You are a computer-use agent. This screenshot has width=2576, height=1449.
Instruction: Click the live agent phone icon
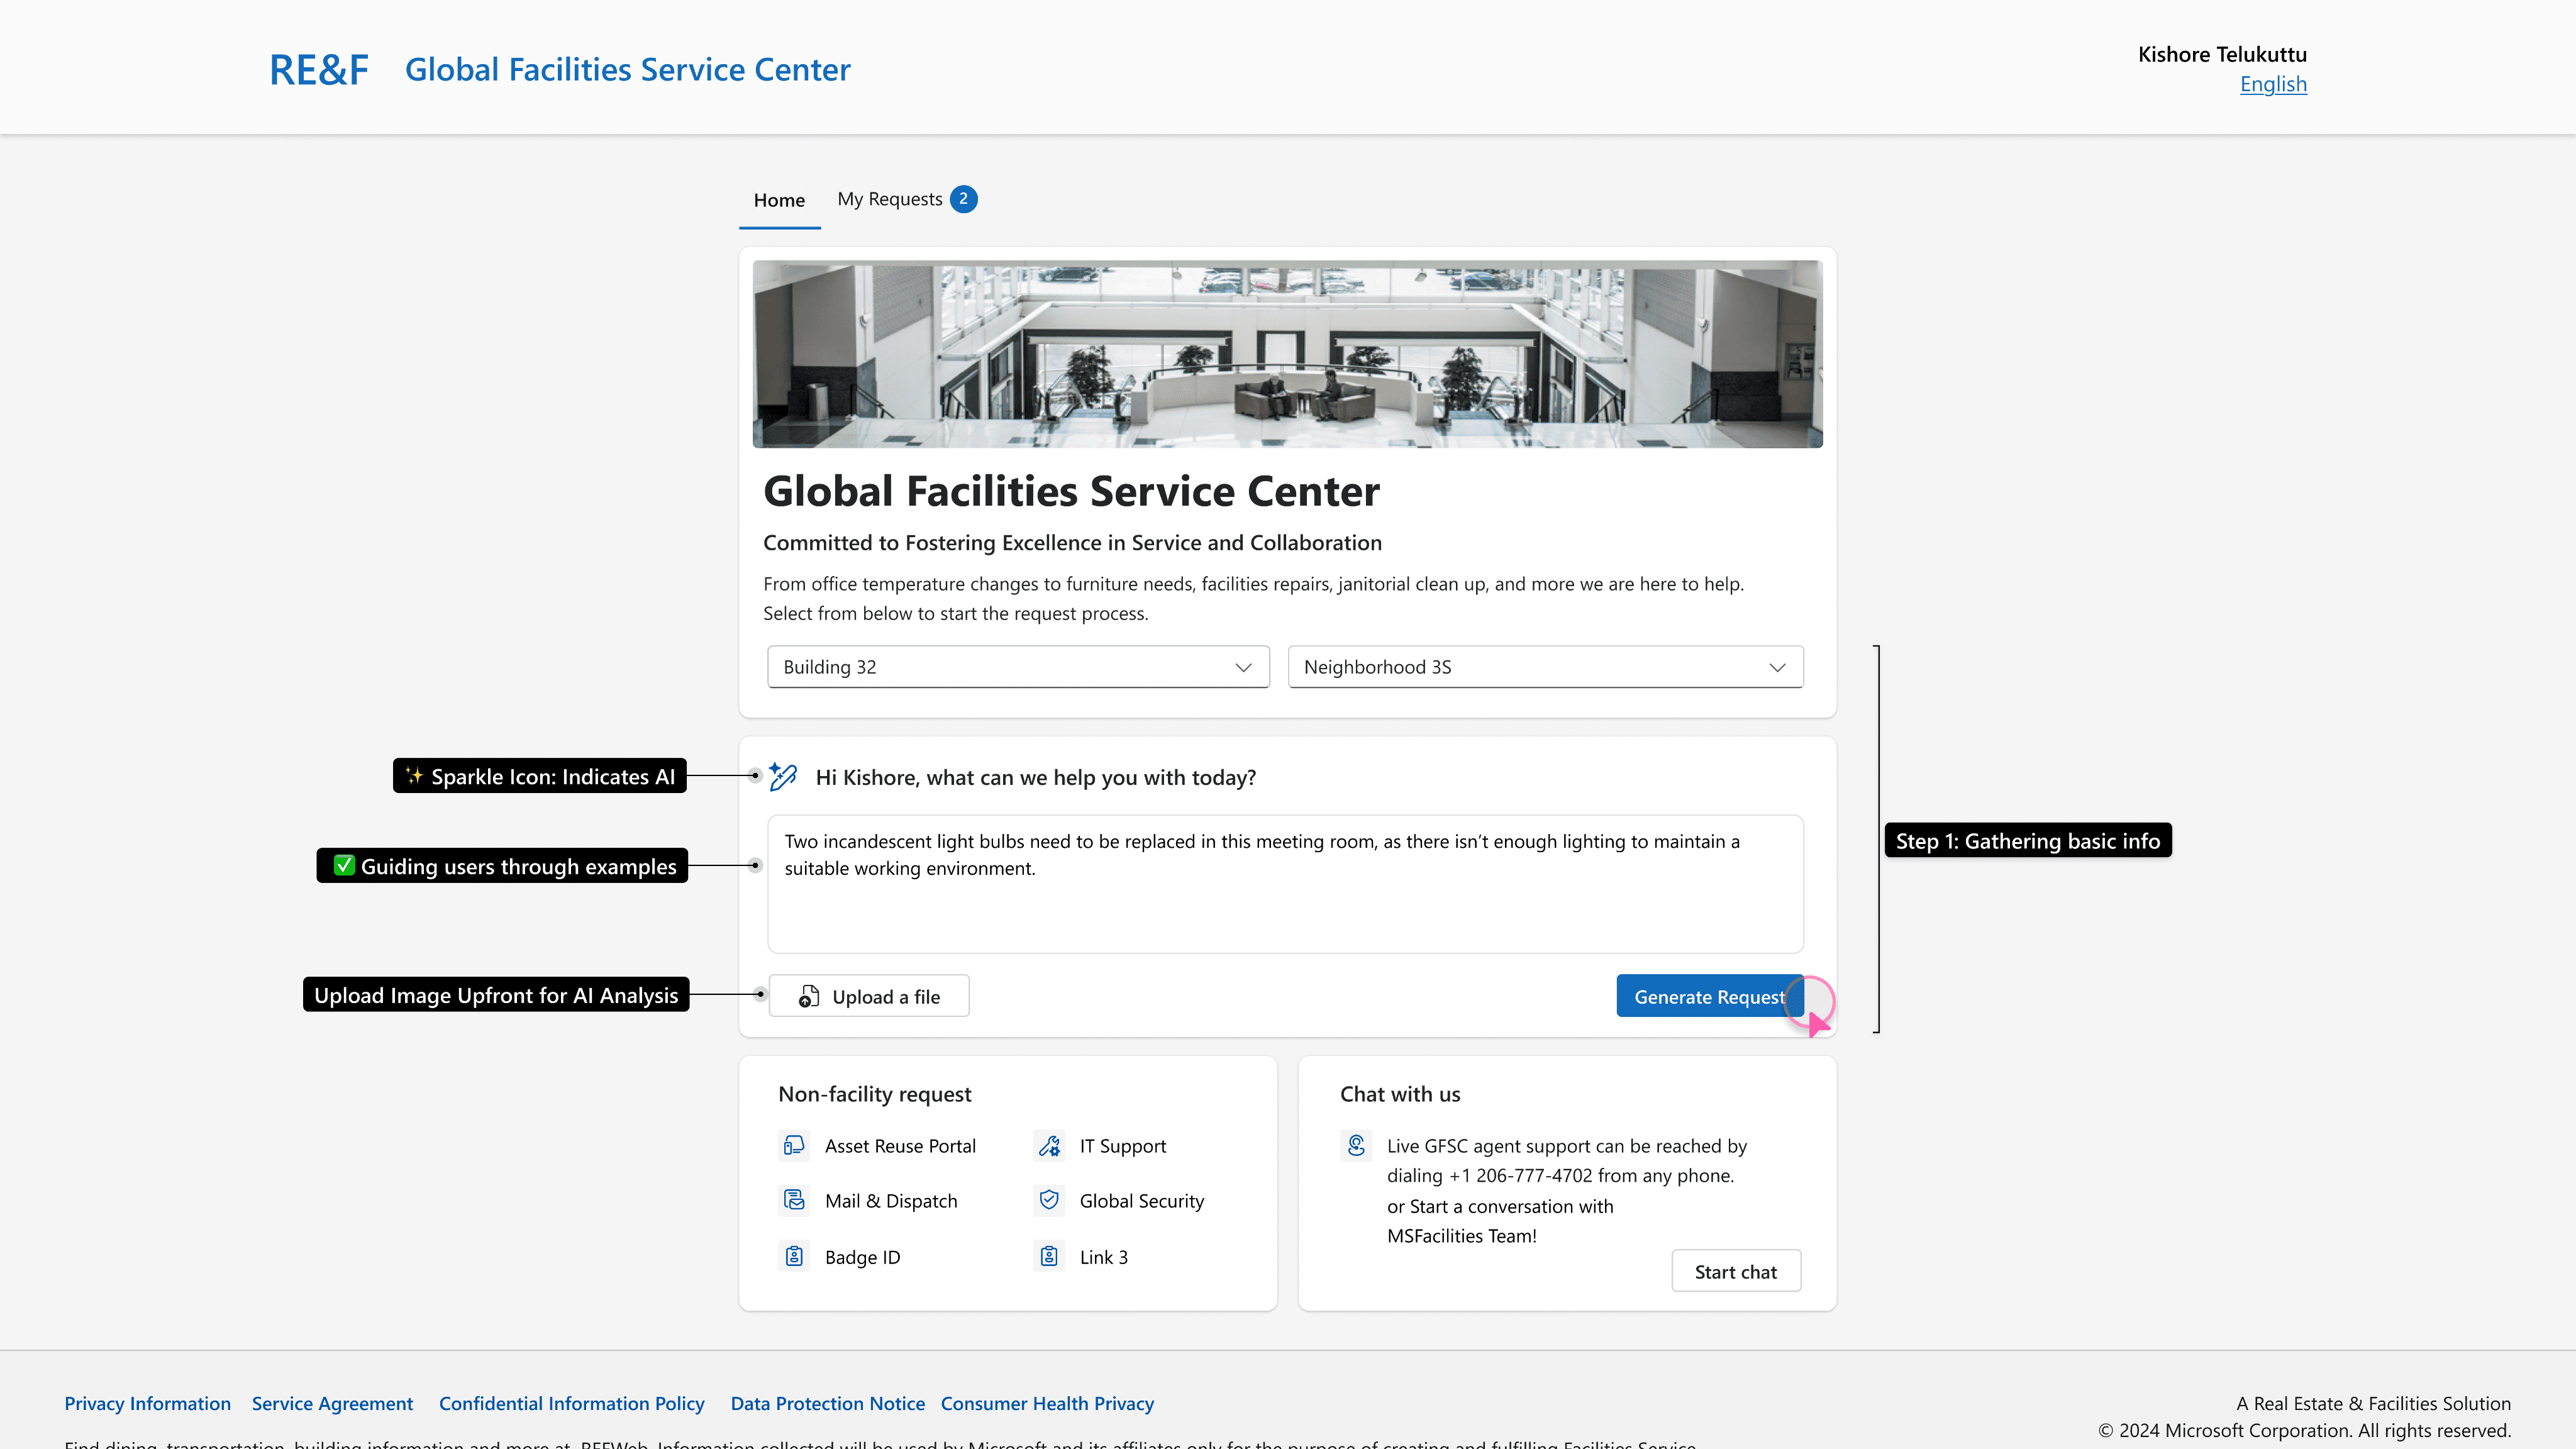tap(1356, 1145)
